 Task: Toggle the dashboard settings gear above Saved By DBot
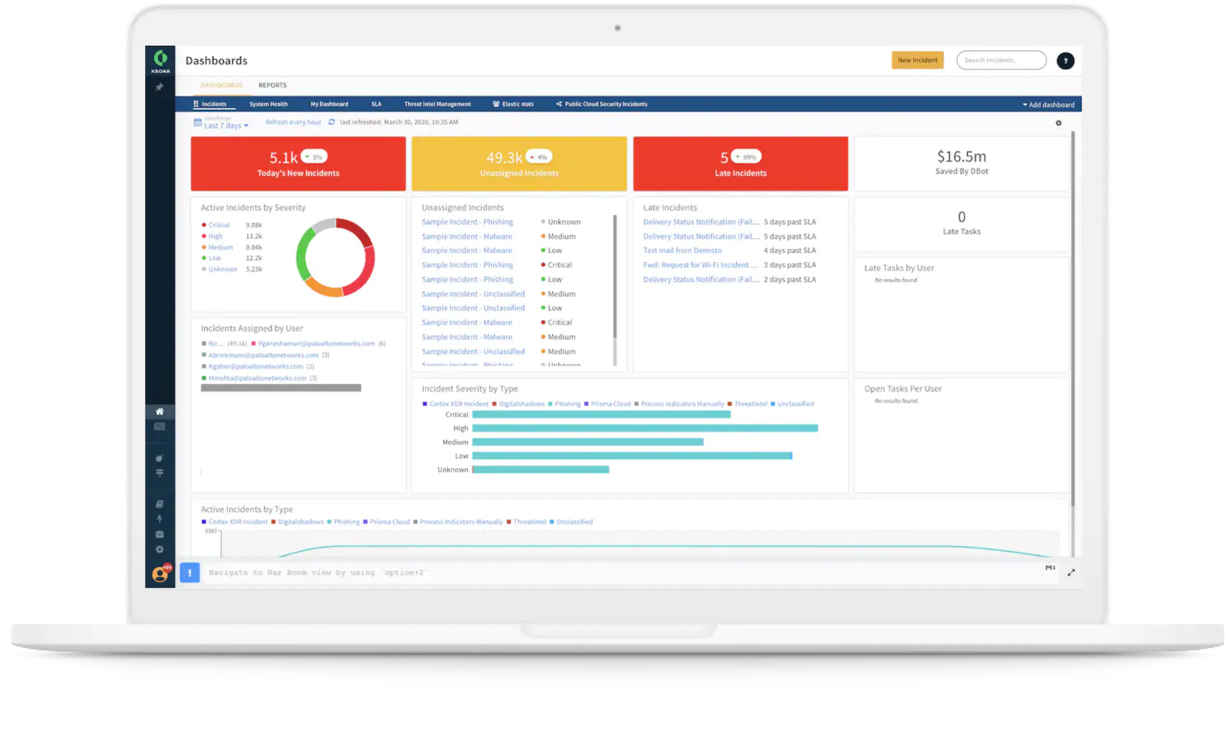(x=1059, y=123)
